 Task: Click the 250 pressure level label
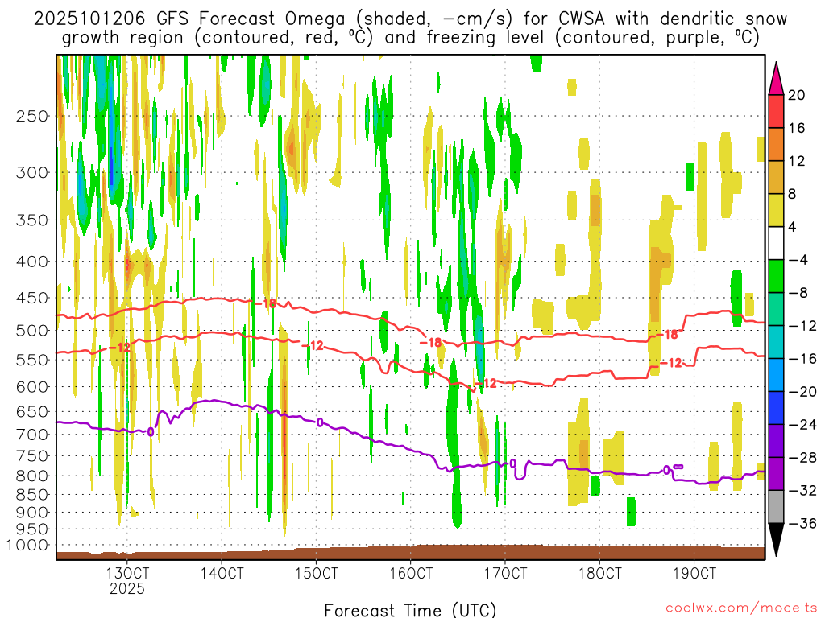coord(32,116)
